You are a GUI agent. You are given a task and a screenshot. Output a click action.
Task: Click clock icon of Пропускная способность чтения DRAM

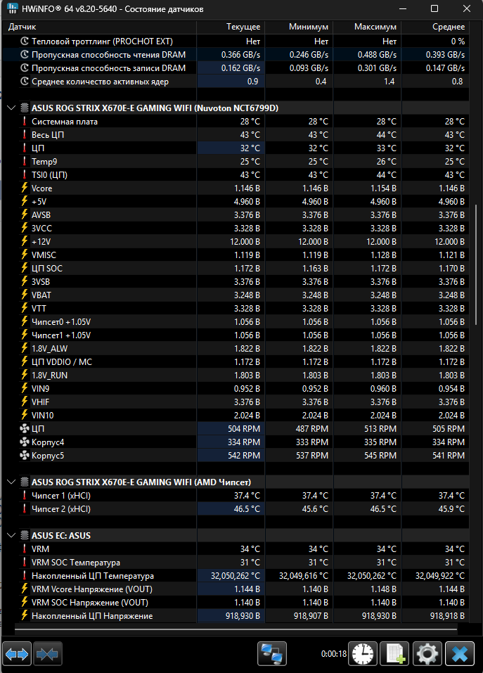25,55
